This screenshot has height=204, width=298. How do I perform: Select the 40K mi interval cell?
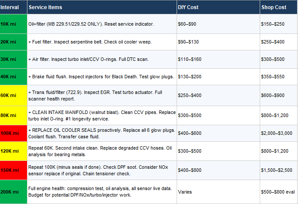pos(13,77)
